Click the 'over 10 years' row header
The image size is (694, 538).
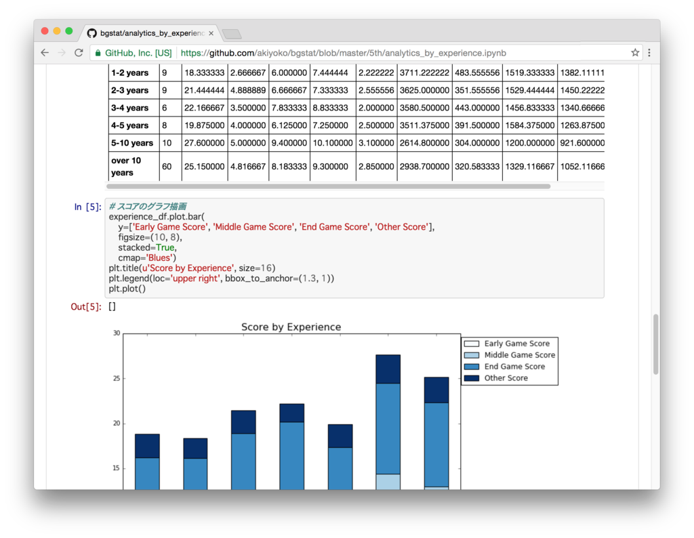134,167
